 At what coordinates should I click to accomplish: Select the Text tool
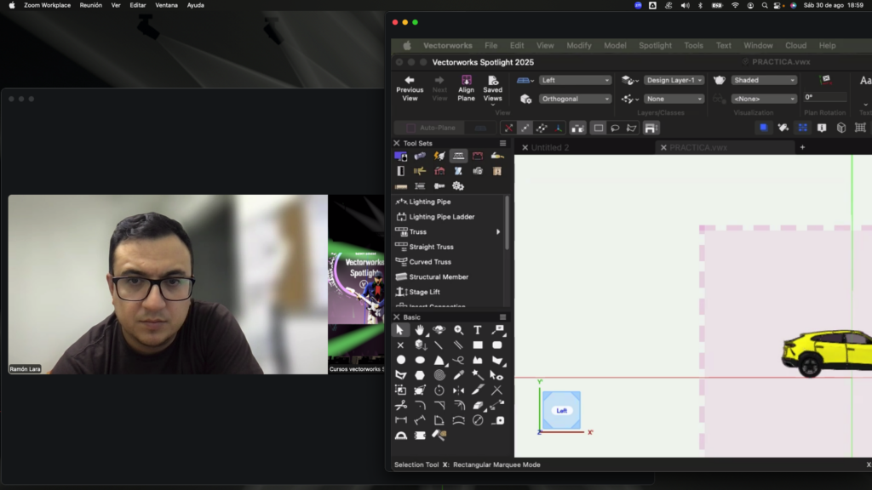tap(478, 330)
